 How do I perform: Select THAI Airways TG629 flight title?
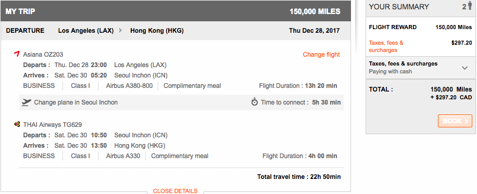coord(52,125)
